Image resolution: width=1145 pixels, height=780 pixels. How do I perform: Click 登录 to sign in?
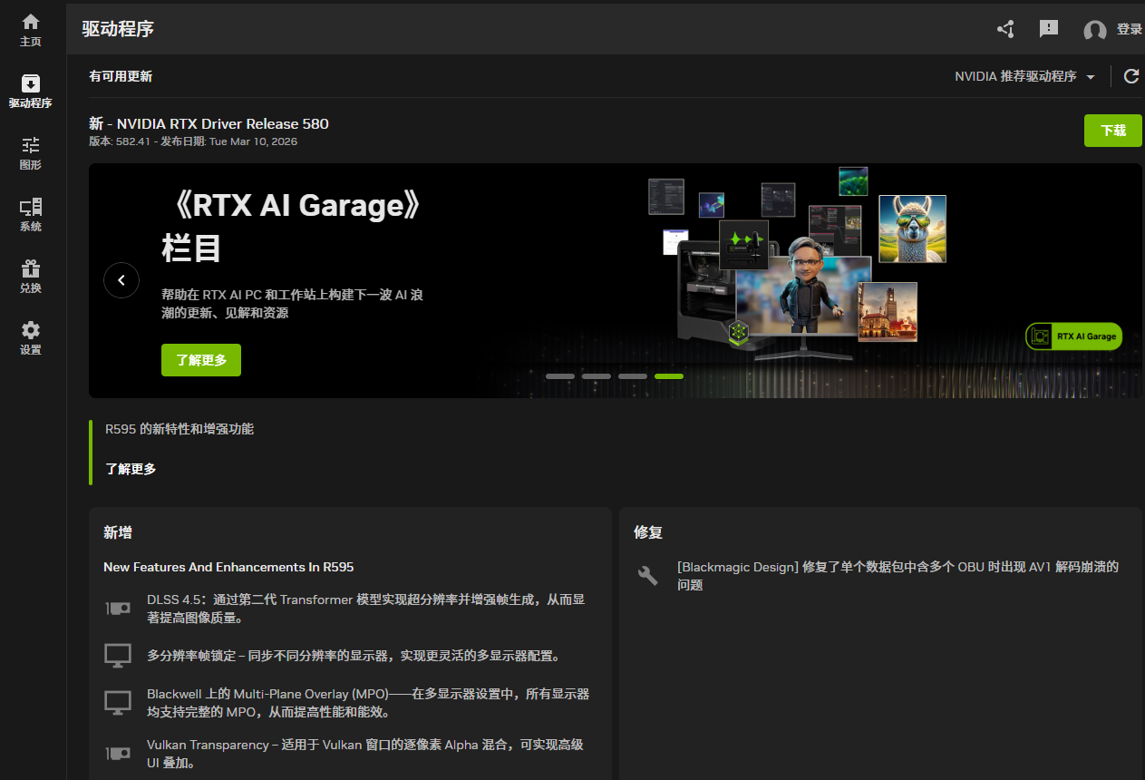click(x=1130, y=29)
